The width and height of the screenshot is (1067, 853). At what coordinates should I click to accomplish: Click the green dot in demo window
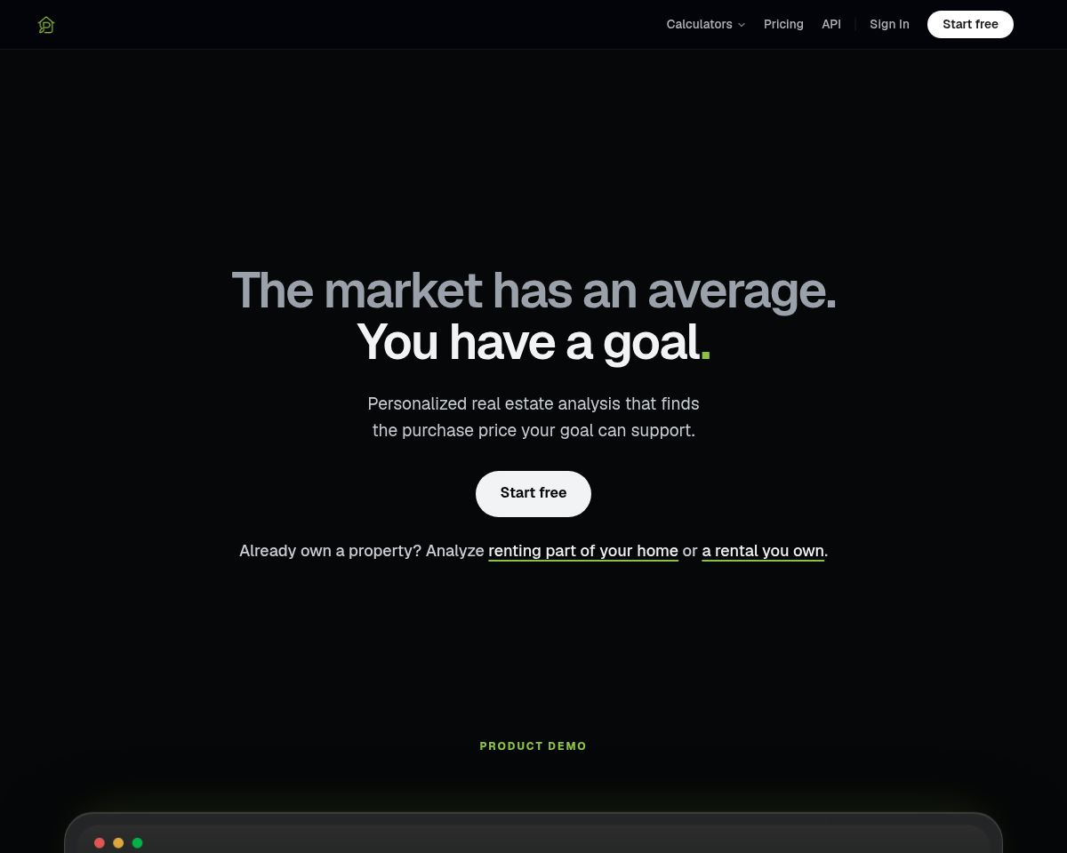coord(137,843)
